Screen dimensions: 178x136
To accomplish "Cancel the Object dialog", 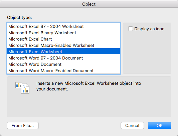I will point(132,125).
